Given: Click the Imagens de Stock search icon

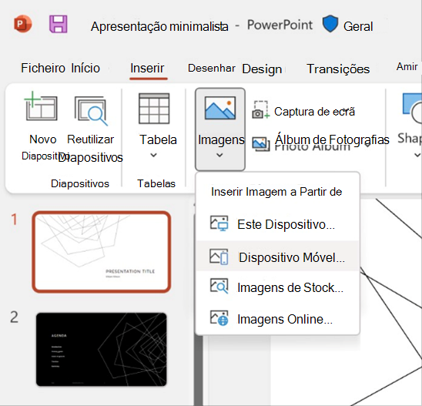Looking at the screenshot, I should point(219,286).
